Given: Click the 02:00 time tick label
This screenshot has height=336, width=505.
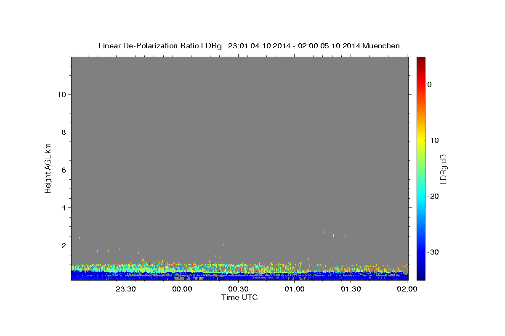Looking at the screenshot, I should pos(407,289).
